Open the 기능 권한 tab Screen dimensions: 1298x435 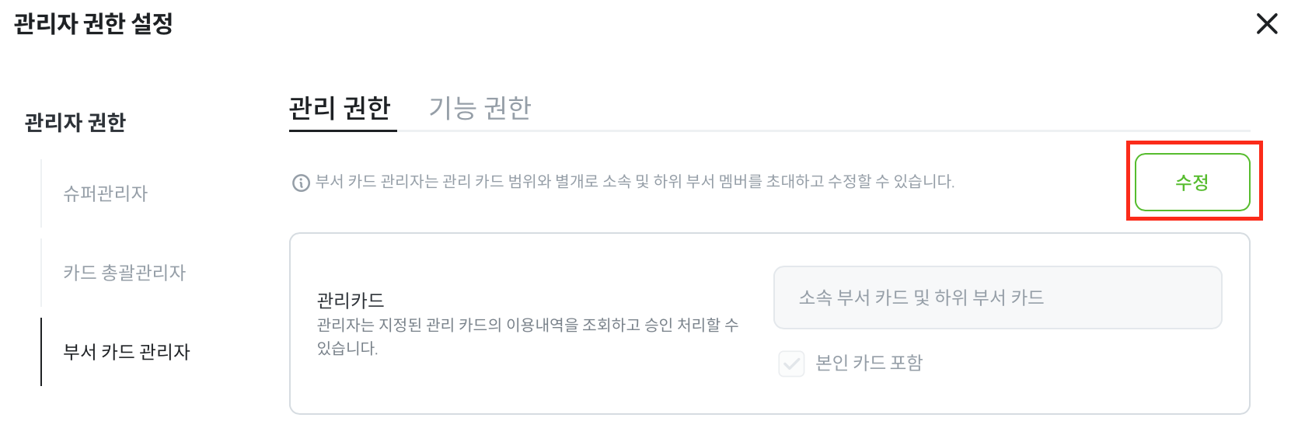(480, 108)
